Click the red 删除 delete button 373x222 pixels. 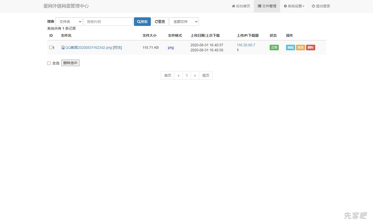310,48
